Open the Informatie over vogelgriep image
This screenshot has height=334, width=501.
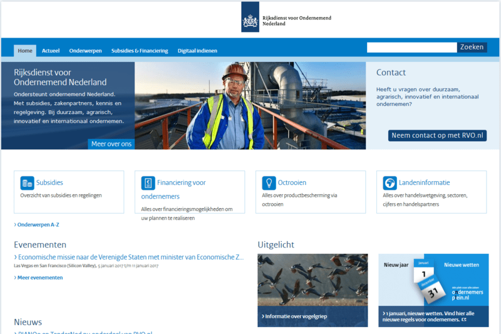[x=312, y=290]
